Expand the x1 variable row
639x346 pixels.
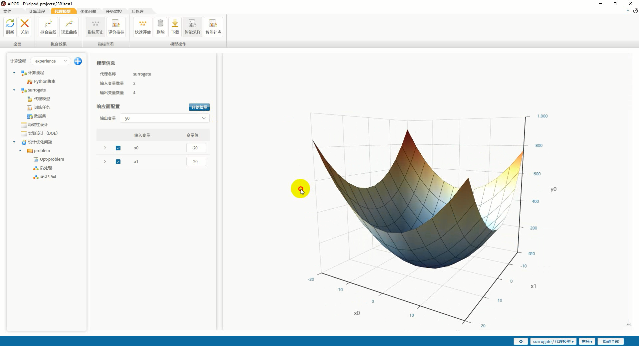point(105,162)
